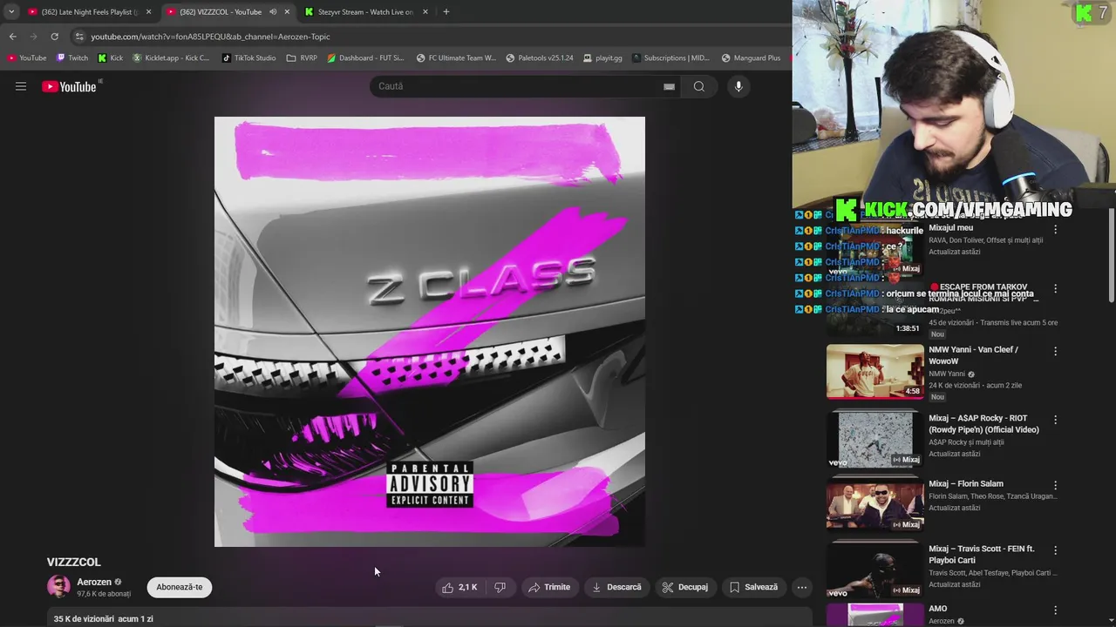Open options for NMW Yanni video
This screenshot has width=1116, height=627.
coord(1055,352)
